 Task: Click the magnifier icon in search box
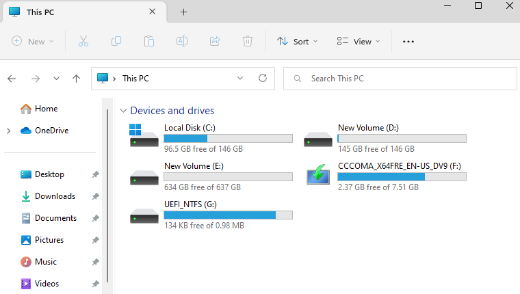coord(298,79)
